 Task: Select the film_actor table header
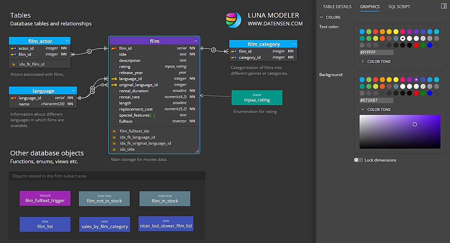click(40, 41)
